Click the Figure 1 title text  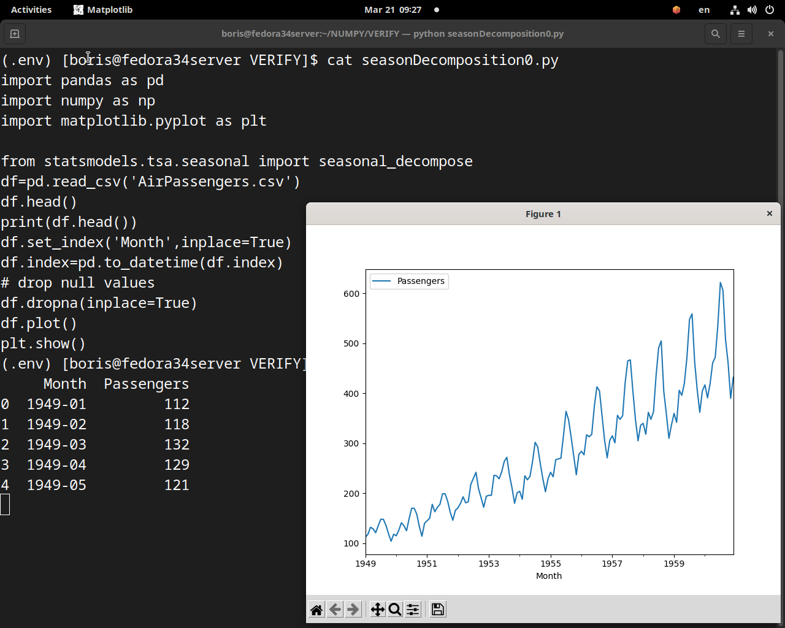[x=543, y=214]
